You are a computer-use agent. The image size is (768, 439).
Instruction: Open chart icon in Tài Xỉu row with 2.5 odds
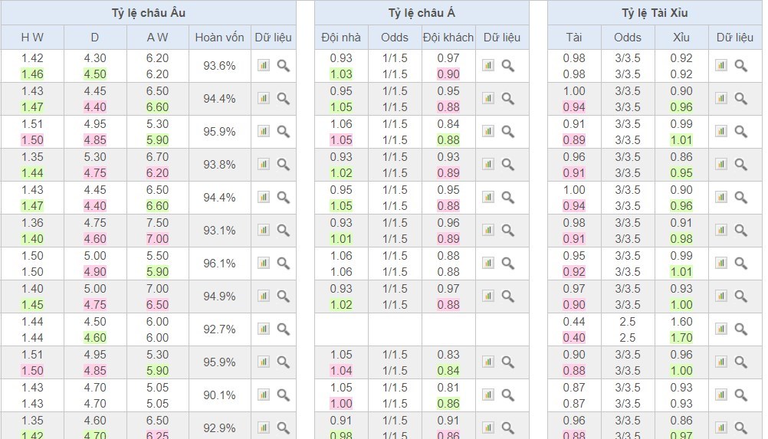[721, 329]
